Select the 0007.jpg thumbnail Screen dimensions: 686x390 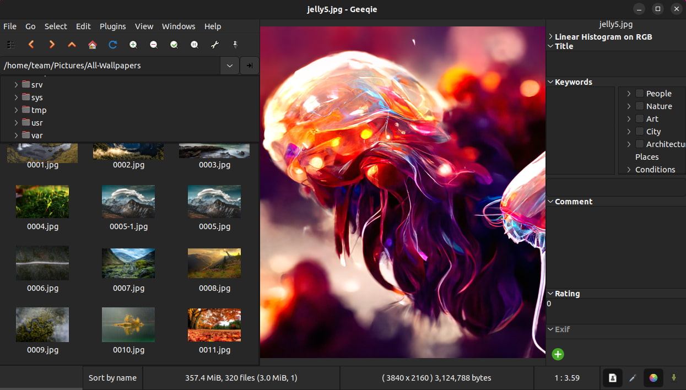(x=128, y=270)
